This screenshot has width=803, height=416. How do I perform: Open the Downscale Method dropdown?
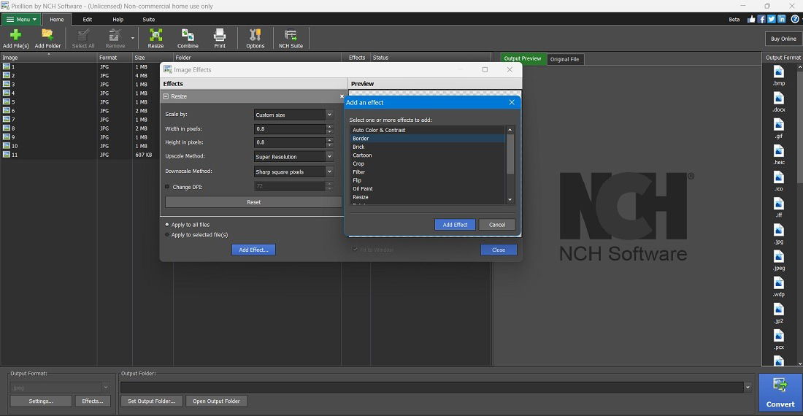(293, 172)
